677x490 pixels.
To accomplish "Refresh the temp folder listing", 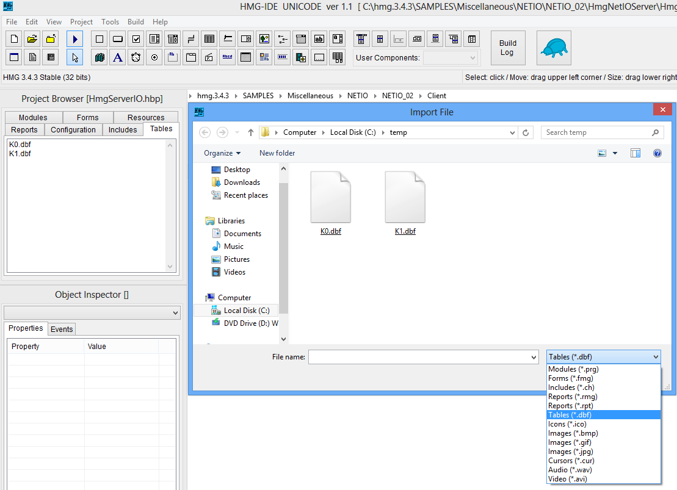I will coord(526,132).
